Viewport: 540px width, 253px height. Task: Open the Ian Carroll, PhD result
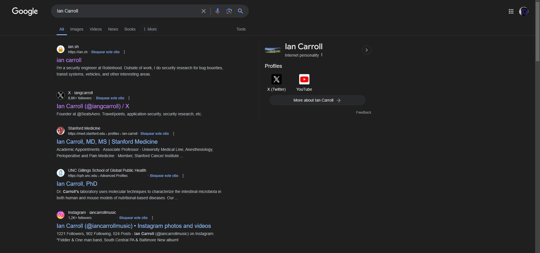[x=77, y=184]
